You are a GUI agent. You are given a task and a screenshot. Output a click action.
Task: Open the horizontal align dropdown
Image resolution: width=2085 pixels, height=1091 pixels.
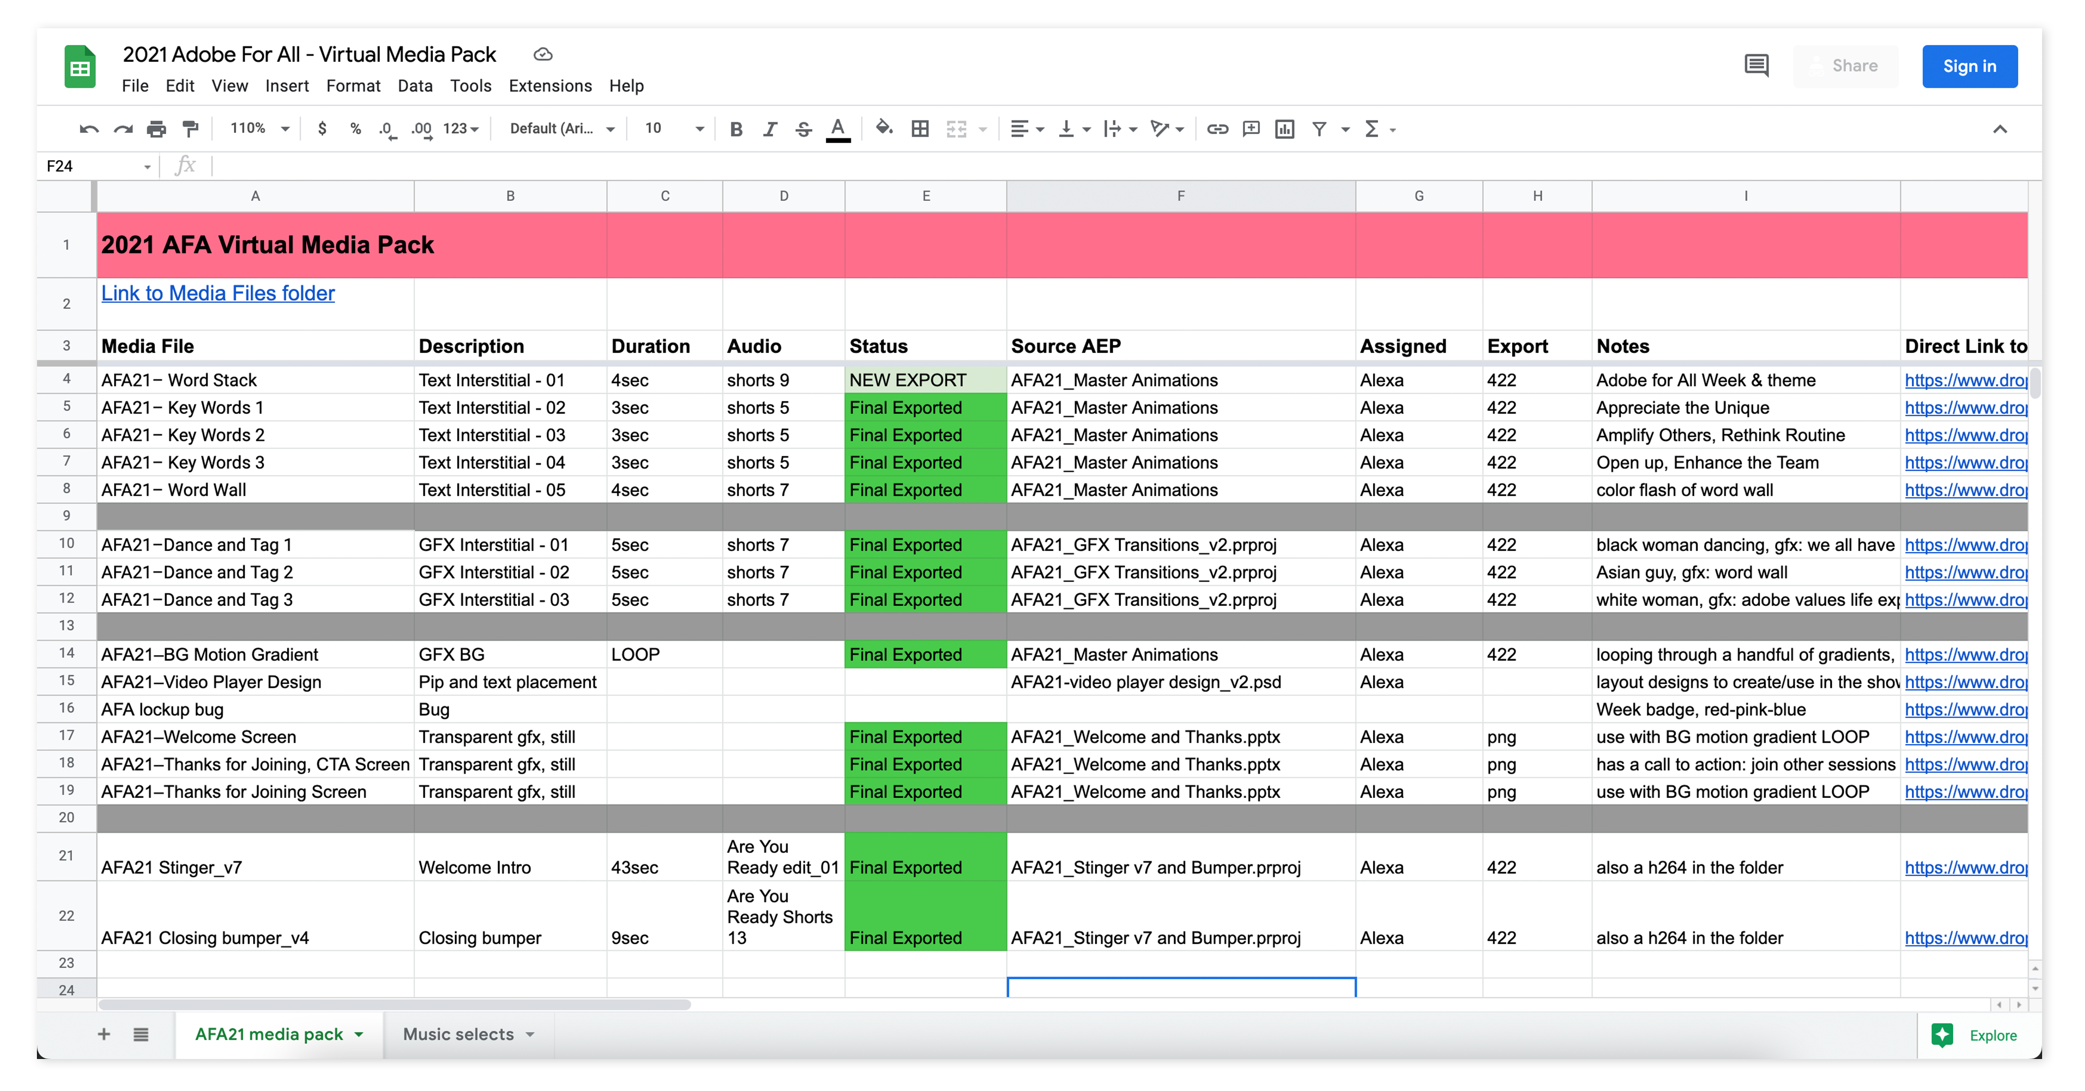point(1027,129)
